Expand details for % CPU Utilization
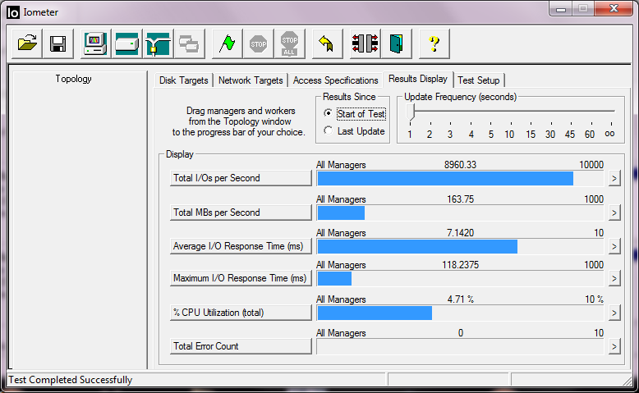The image size is (639, 393). click(x=614, y=313)
